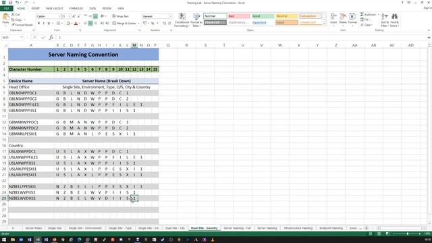
Task: Apply the Good cell style
Action: [263, 16]
